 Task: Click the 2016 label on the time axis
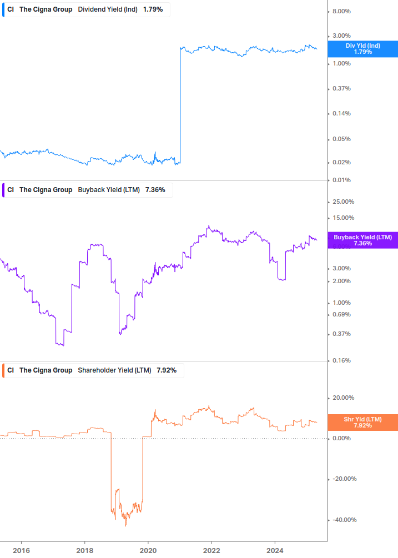(21, 551)
